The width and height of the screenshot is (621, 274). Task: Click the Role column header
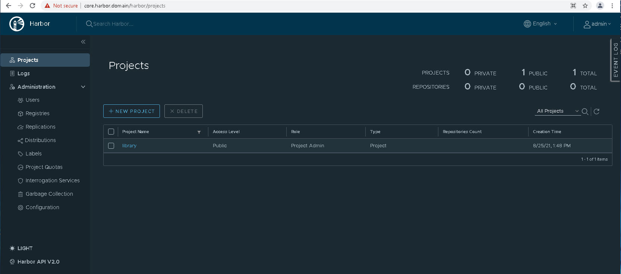pos(295,132)
